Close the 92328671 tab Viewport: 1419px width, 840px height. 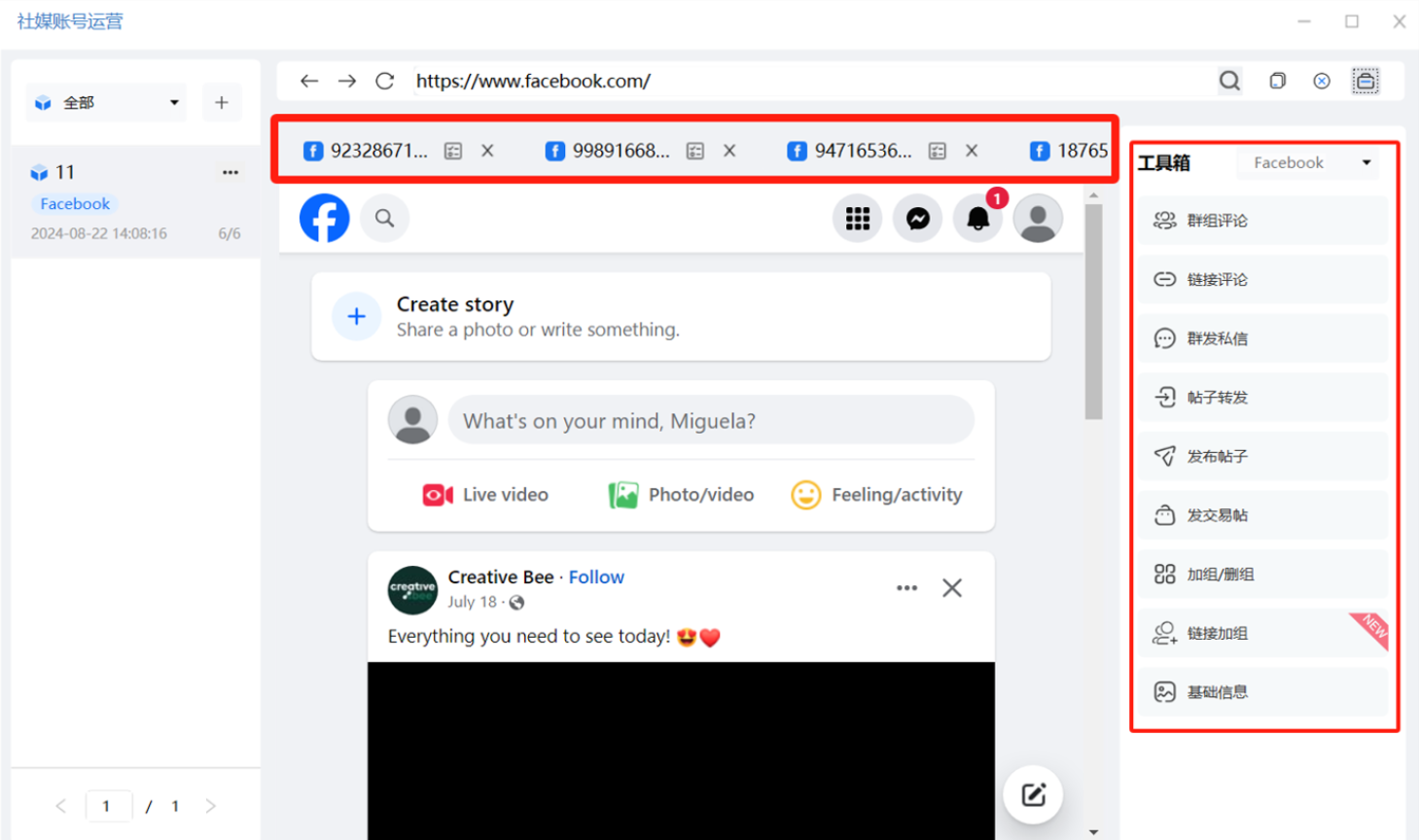point(487,151)
